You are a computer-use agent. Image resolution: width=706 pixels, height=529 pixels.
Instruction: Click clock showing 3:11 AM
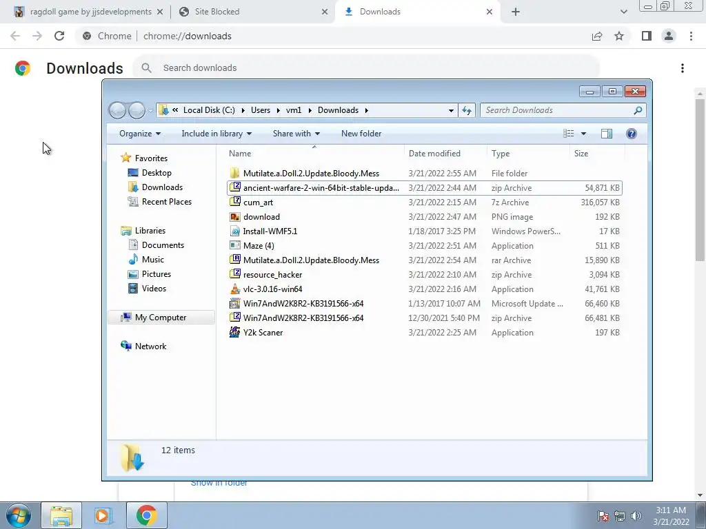click(671, 510)
